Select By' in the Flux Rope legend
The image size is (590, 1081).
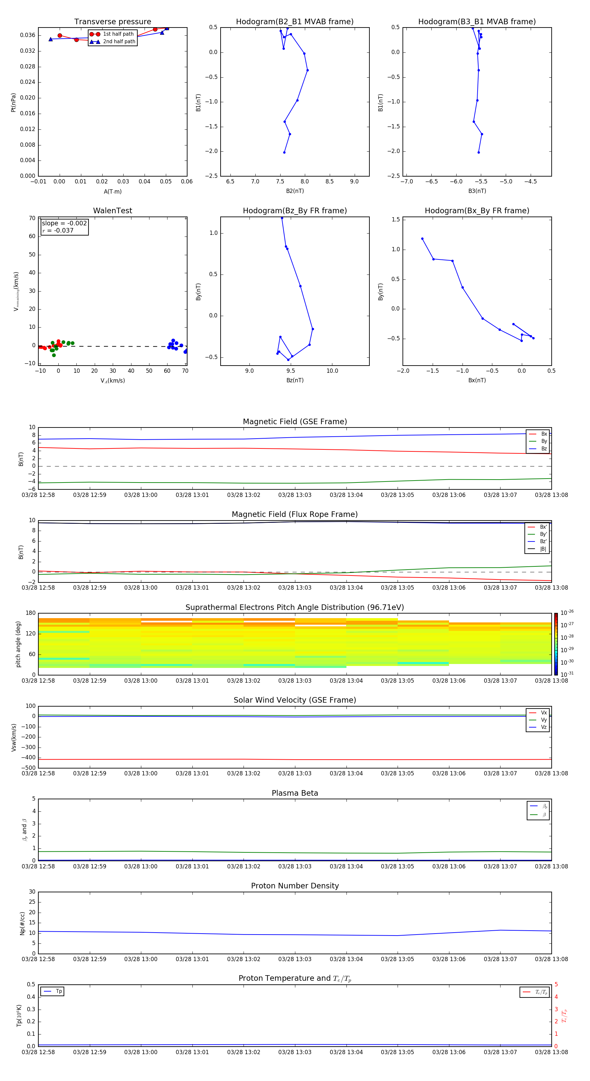click(x=538, y=534)
